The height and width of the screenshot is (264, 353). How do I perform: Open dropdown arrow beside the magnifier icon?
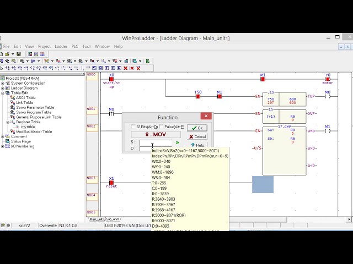coord(140,61)
